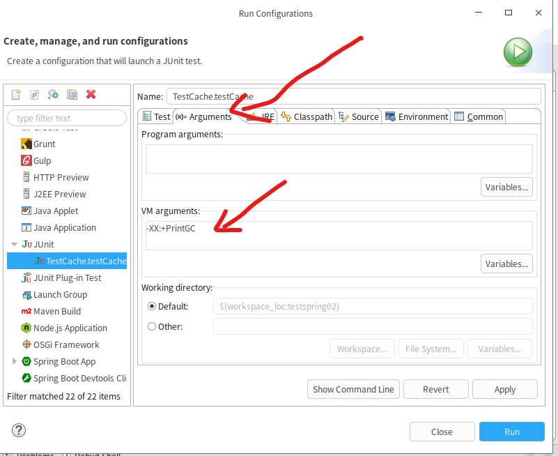Select Other working directory radio button
558x456 pixels.
pyautogui.click(x=152, y=326)
